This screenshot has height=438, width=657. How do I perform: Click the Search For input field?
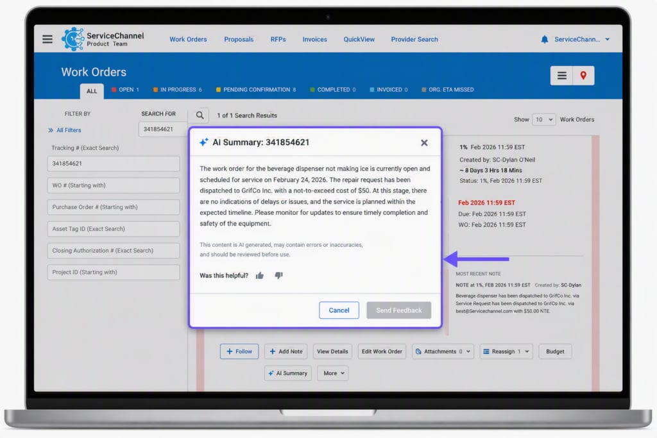[162, 129]
